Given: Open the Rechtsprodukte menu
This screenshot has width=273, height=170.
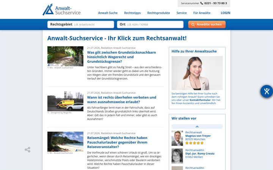Looking at the screenshot, I should click(x=158, y=13).
